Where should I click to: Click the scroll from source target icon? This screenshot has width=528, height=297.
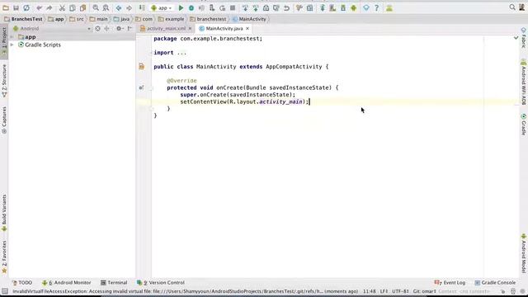click(x=97, y=29)
